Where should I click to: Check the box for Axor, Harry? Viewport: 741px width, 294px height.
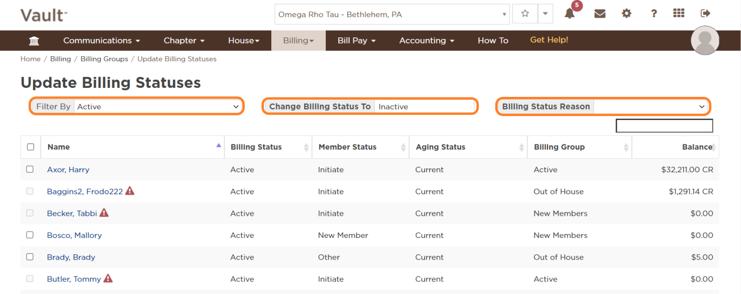(x=30, y=169)
